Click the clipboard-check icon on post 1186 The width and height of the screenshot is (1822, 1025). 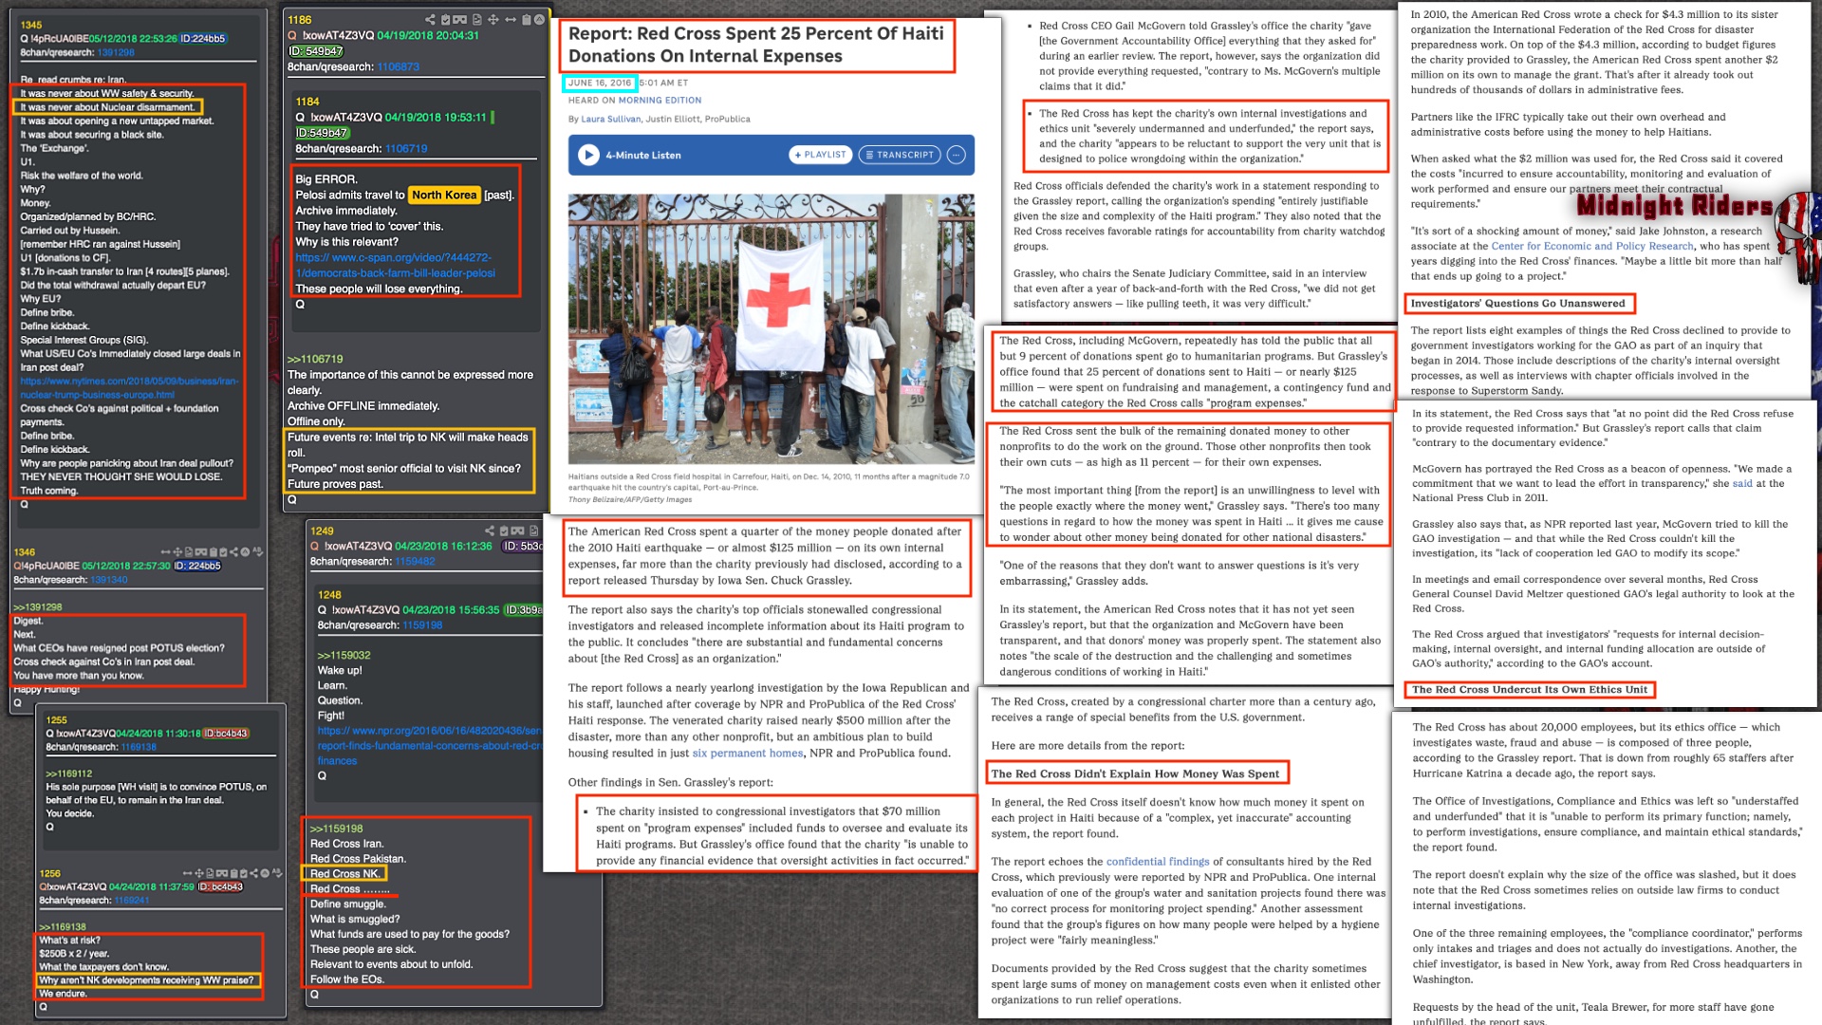445,19
